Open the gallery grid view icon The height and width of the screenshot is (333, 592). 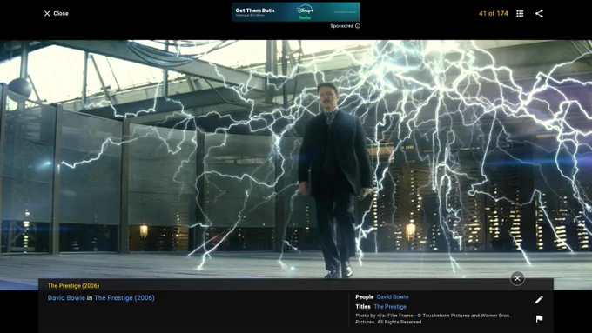(520, 14)
